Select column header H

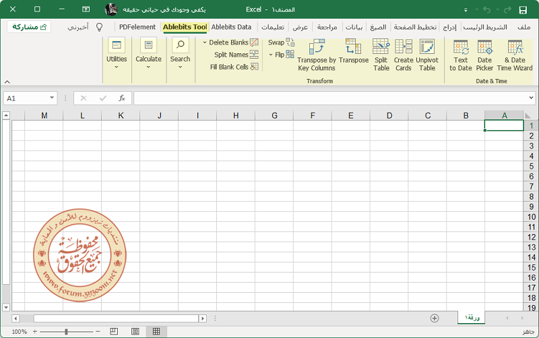point(236,115)
